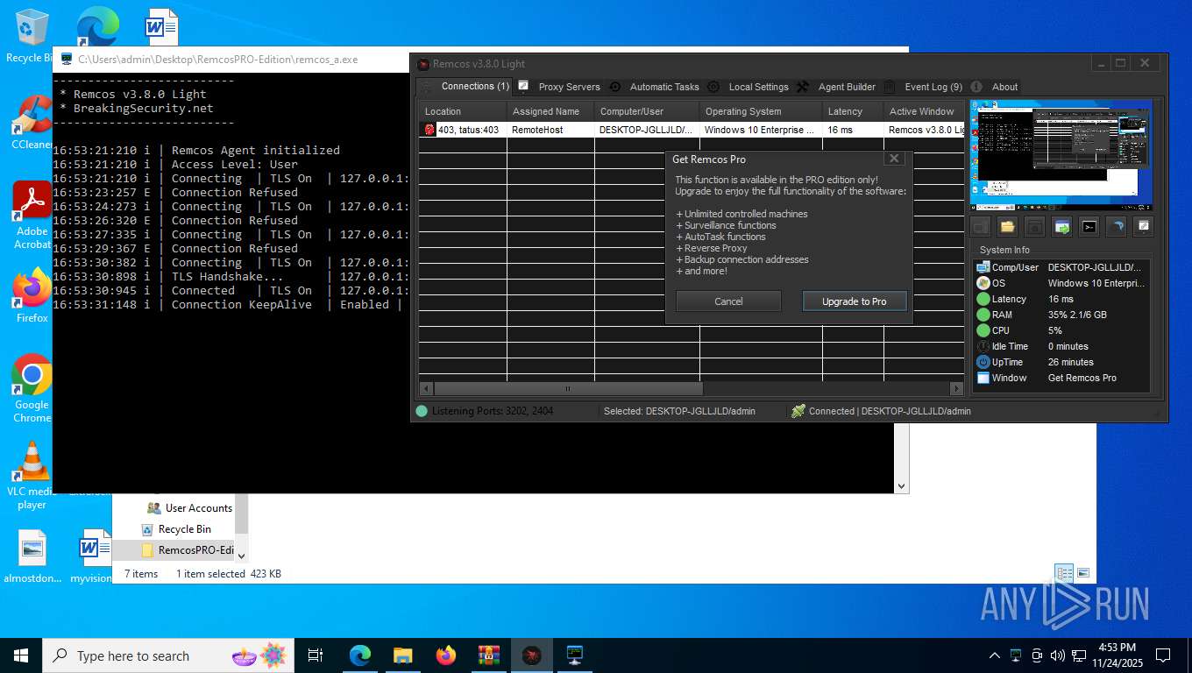
Task: Open Microsoft Edge from the taskbar
Action: tap(360, 655)
